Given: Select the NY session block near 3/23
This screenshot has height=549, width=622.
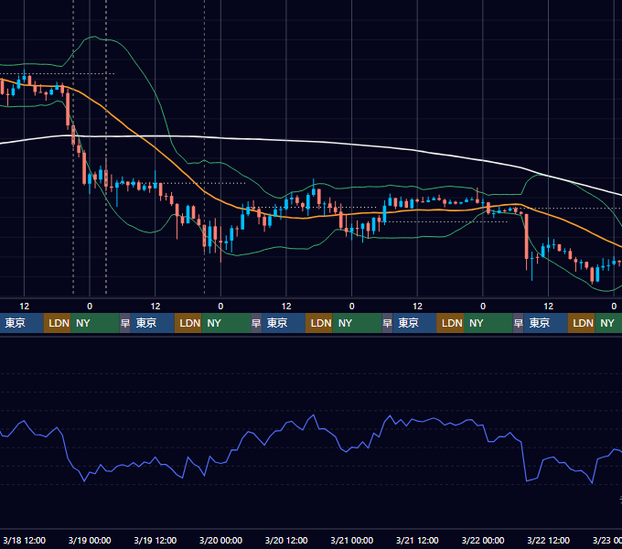Looking at the screenshot, I should click(x=608, y=323).
